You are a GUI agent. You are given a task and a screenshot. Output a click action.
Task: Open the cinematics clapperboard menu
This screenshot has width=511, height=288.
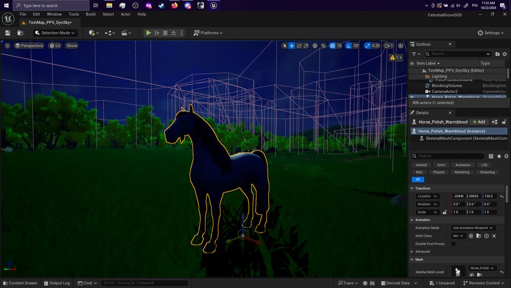pos(126,33)
